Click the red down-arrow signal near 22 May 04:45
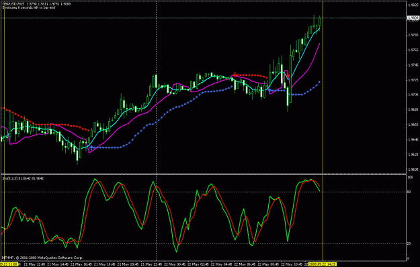Screen dimensions: 420x267 (235, 74)
